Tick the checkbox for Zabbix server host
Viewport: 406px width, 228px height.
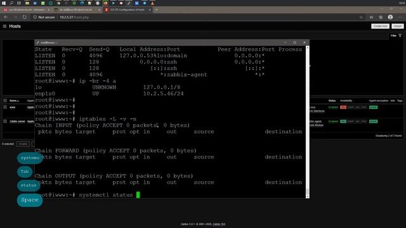point(5,121)
